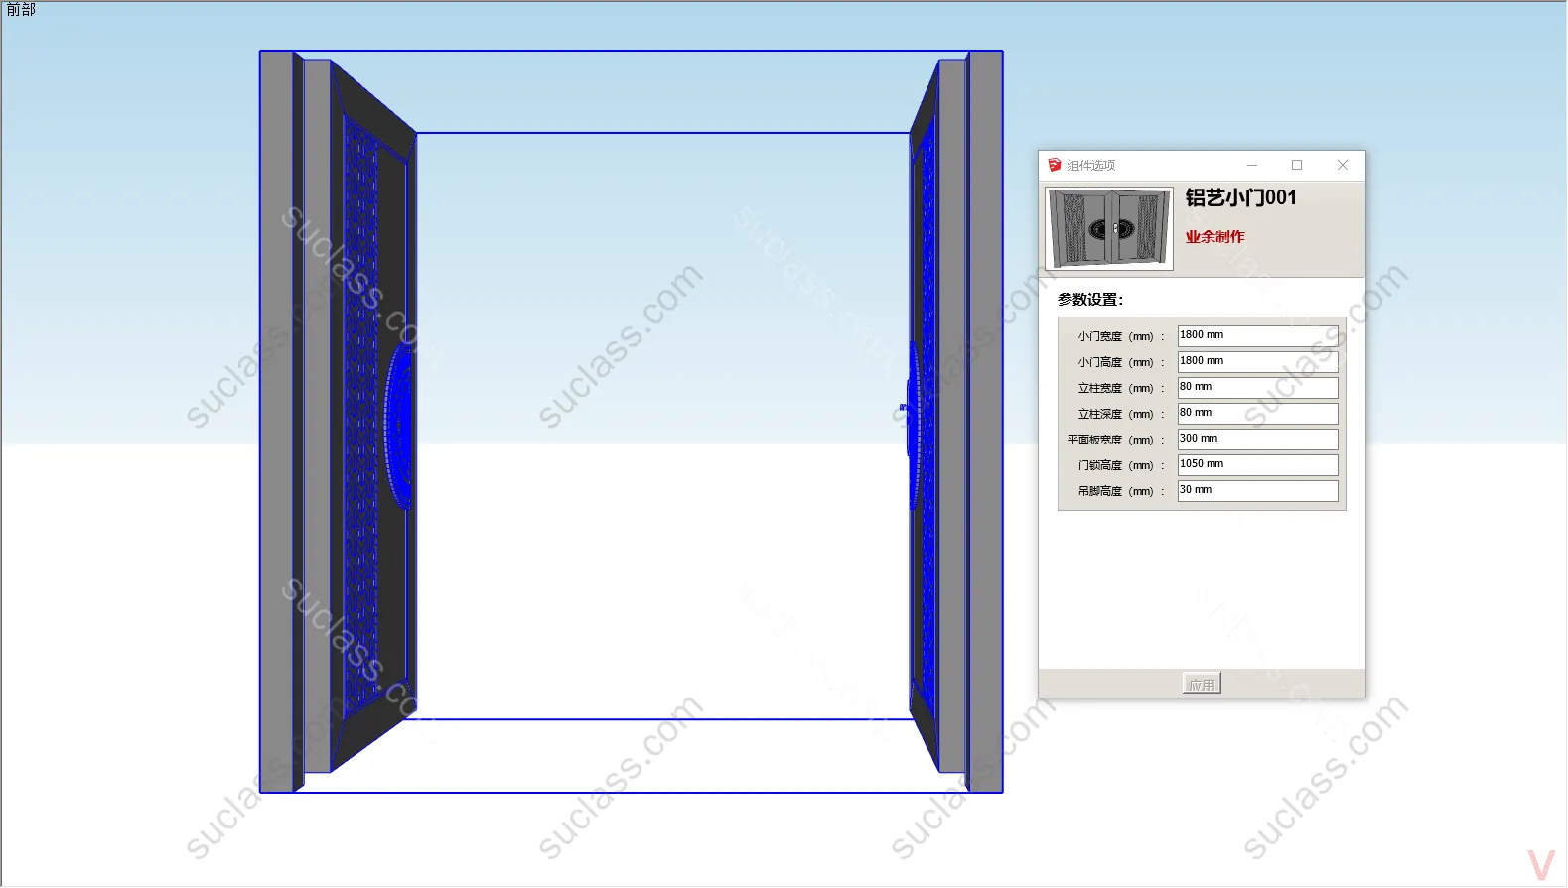Click the round handle on the left door
Viewport: 1568px width, 888px height.
coord(399,427)
